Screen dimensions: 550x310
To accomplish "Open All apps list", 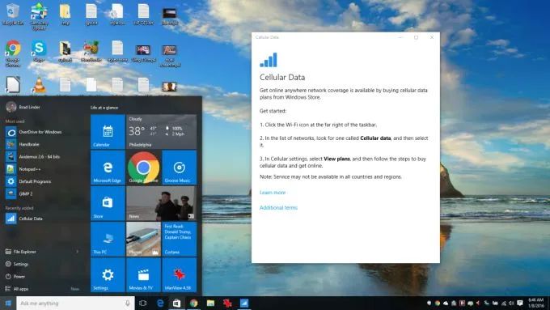I will (17, 289).
